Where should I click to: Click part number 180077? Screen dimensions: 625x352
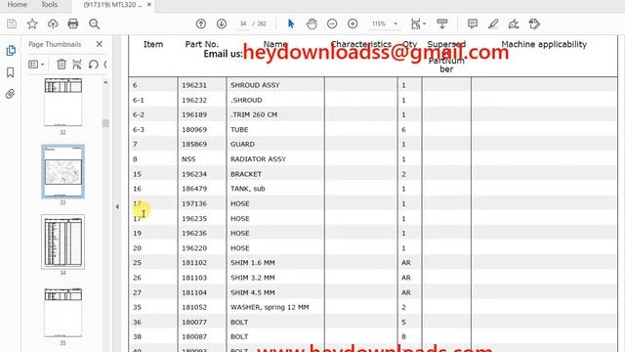[x=194, y=322]
